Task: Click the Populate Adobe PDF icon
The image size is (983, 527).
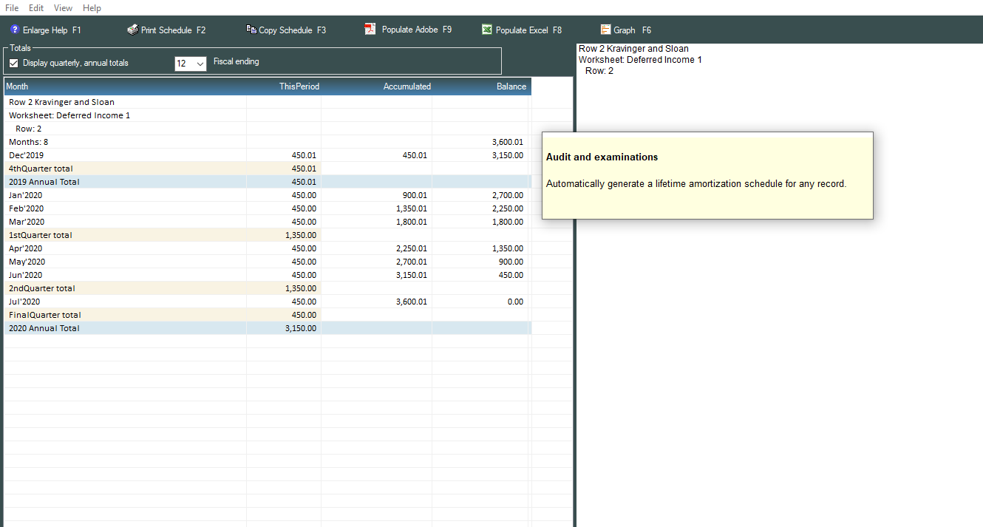Action: click(370, 30)
